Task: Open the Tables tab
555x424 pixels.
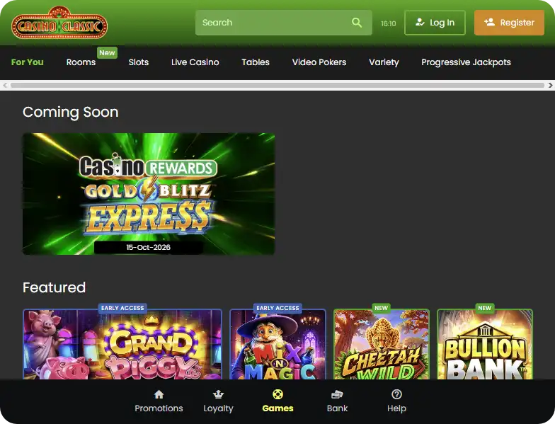Action: 256,62
